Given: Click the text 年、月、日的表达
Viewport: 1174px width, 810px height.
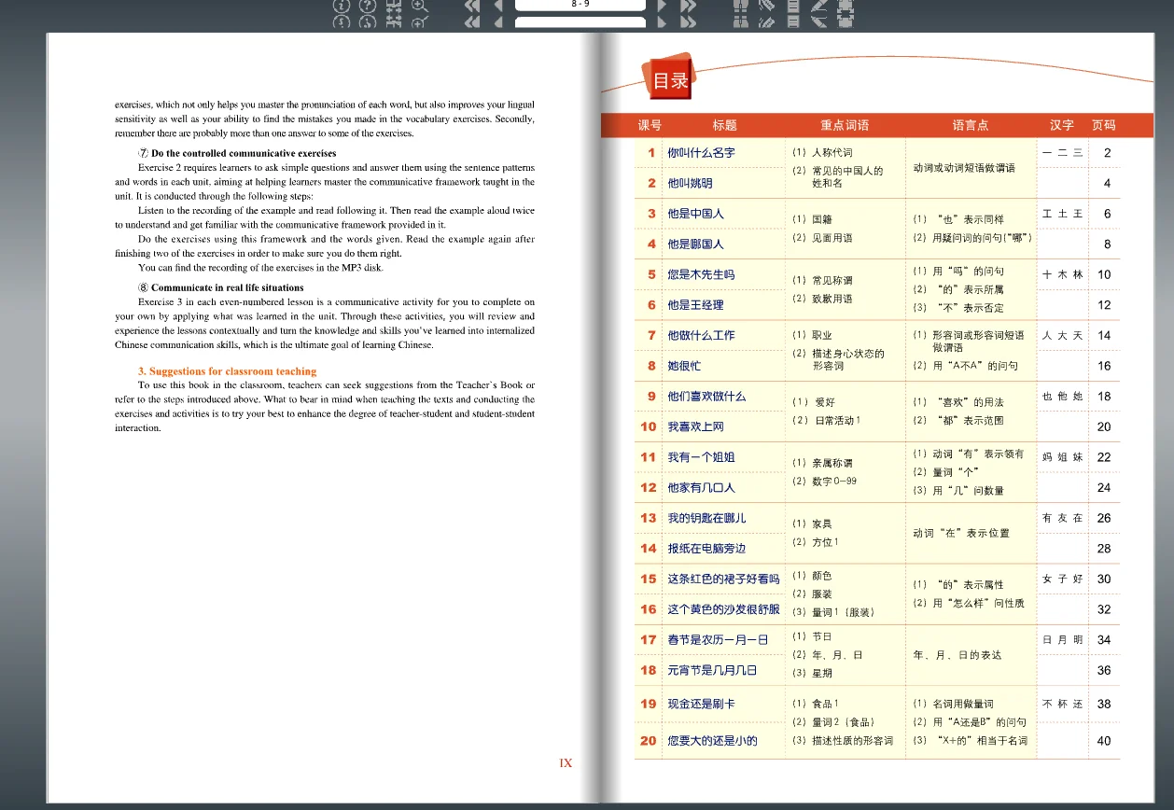Looking at the screenshot, I should [957, 655].
